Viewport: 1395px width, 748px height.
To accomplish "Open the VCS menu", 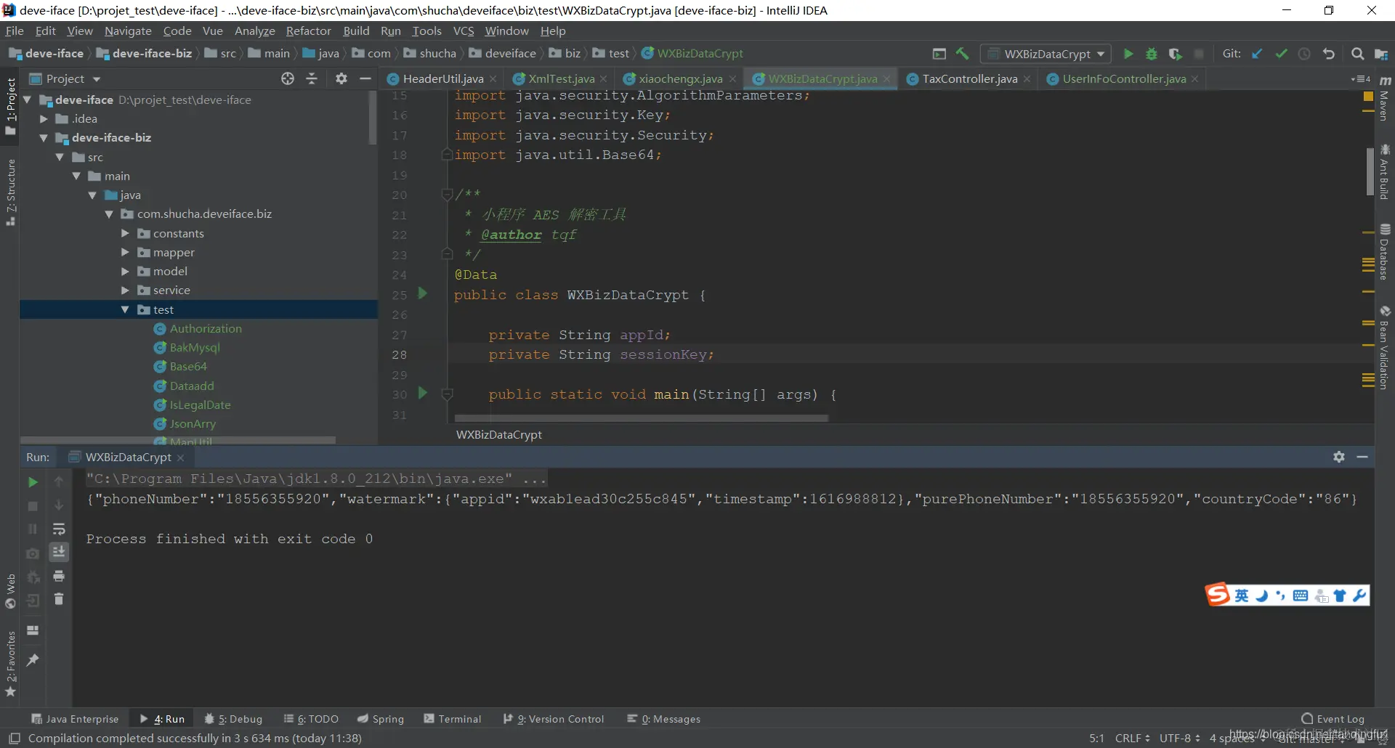I will coord(464,31).
